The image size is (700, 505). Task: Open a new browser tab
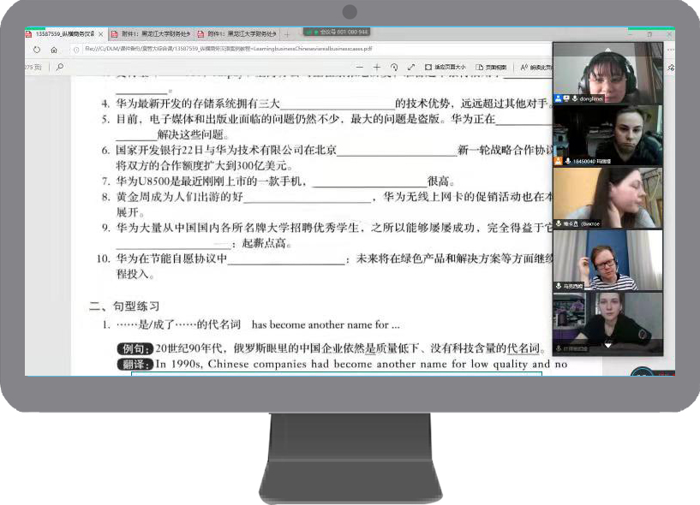click(x=287, y=34)
